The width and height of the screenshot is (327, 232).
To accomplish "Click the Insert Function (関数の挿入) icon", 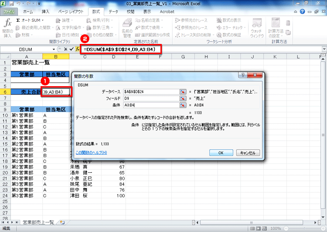I will (x=7, y=28).
